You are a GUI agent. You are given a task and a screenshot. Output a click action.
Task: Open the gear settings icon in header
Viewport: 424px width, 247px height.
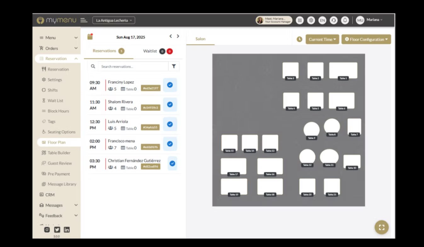[311, 20]
